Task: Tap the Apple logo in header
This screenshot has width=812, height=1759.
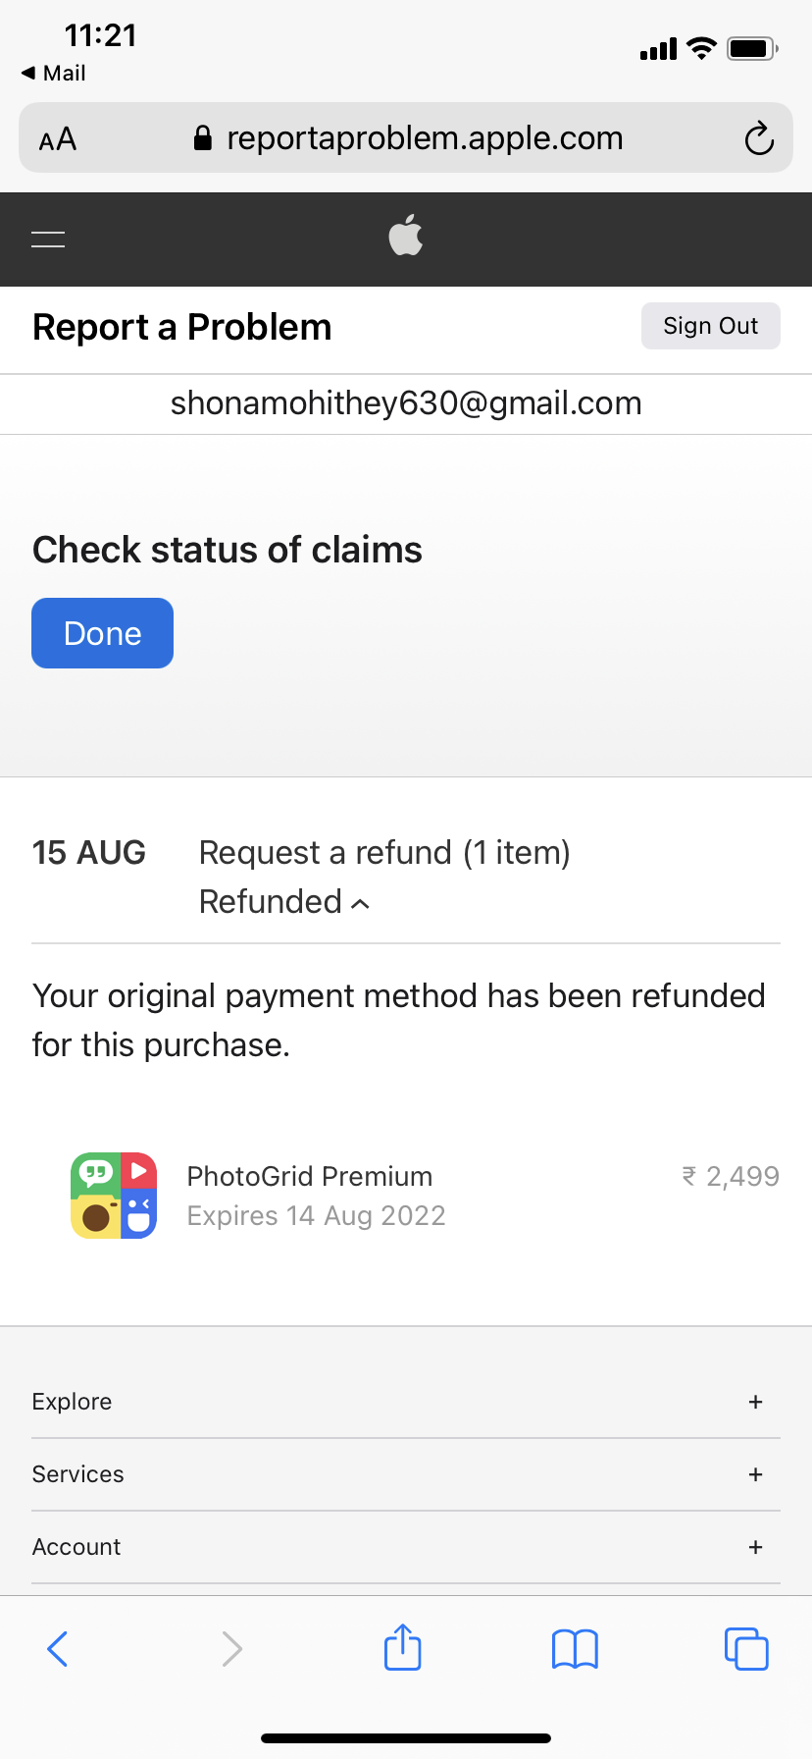Action: point(406,236)
